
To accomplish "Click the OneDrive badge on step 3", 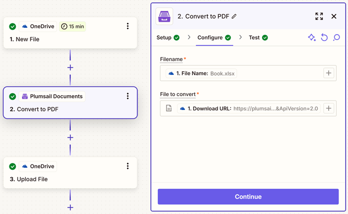I will pos(38,166).
